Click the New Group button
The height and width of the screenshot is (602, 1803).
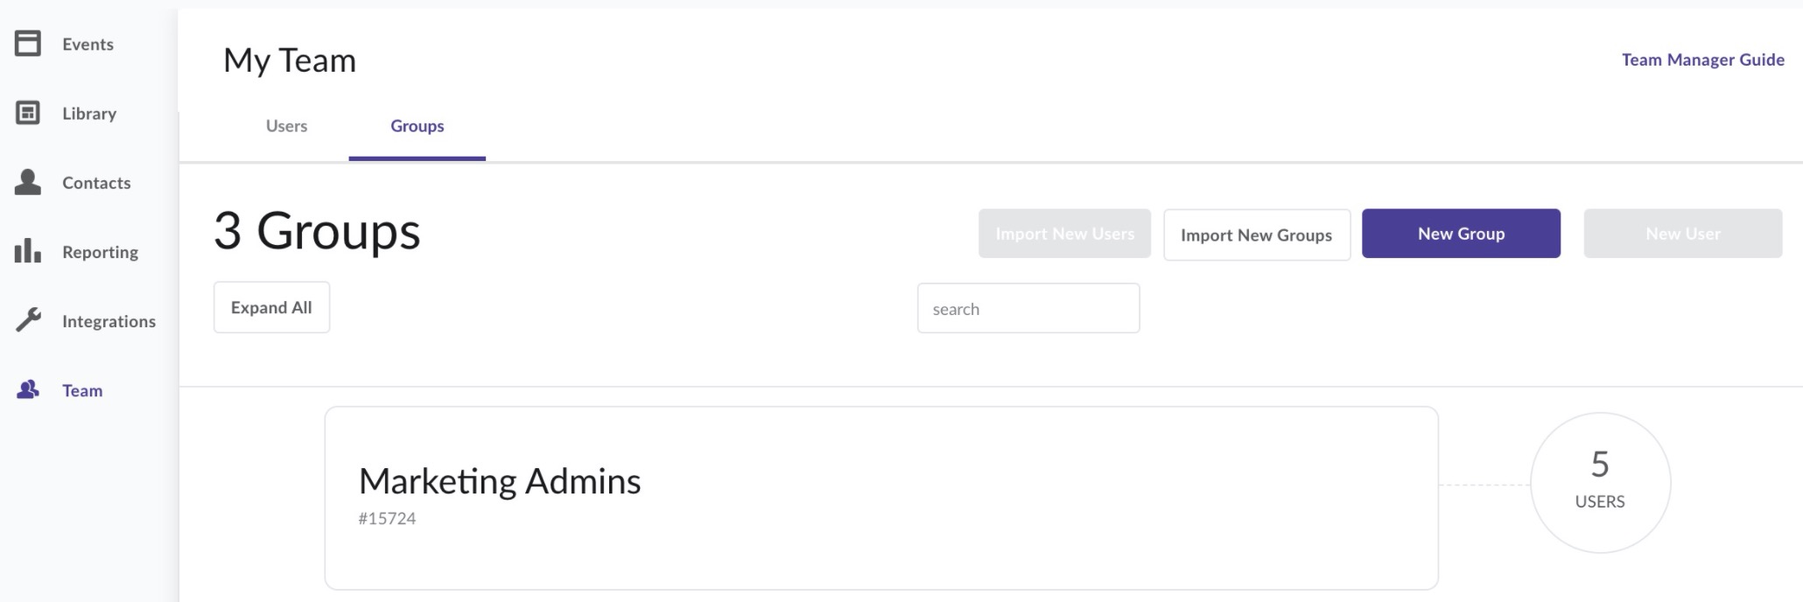coord(1461,233)
